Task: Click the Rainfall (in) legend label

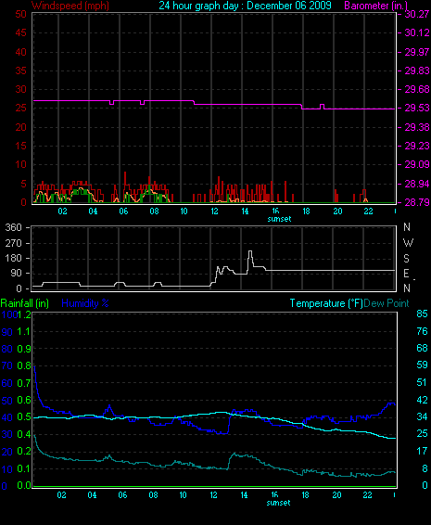Action: [x=25, y=303]
